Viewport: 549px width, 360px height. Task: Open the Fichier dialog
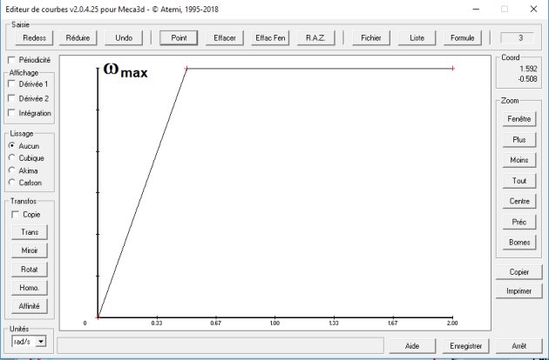pos(371,37)
